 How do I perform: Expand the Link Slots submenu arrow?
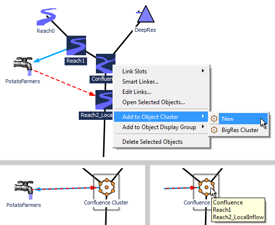click(203, 71)
